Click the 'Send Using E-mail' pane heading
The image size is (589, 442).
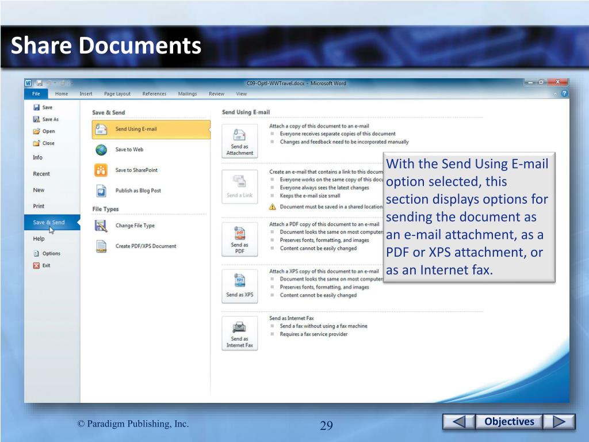coord(246,112)
